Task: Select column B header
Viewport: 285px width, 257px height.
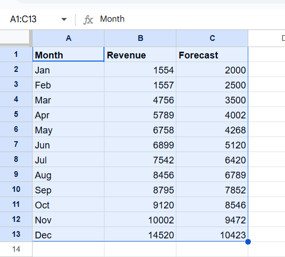Action: pos(140,38)
